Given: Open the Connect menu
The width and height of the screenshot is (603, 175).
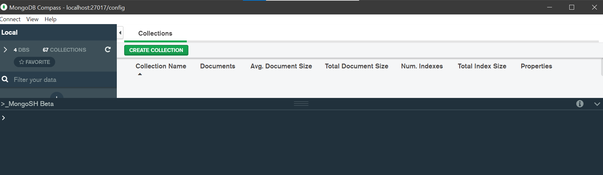Looking at the screenshot, I should (10, 19).
